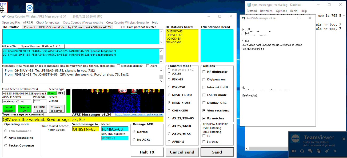The height and width of the screenshot is (158, 347).
Task: Enable the Alert checkbox
Action: 148,66
